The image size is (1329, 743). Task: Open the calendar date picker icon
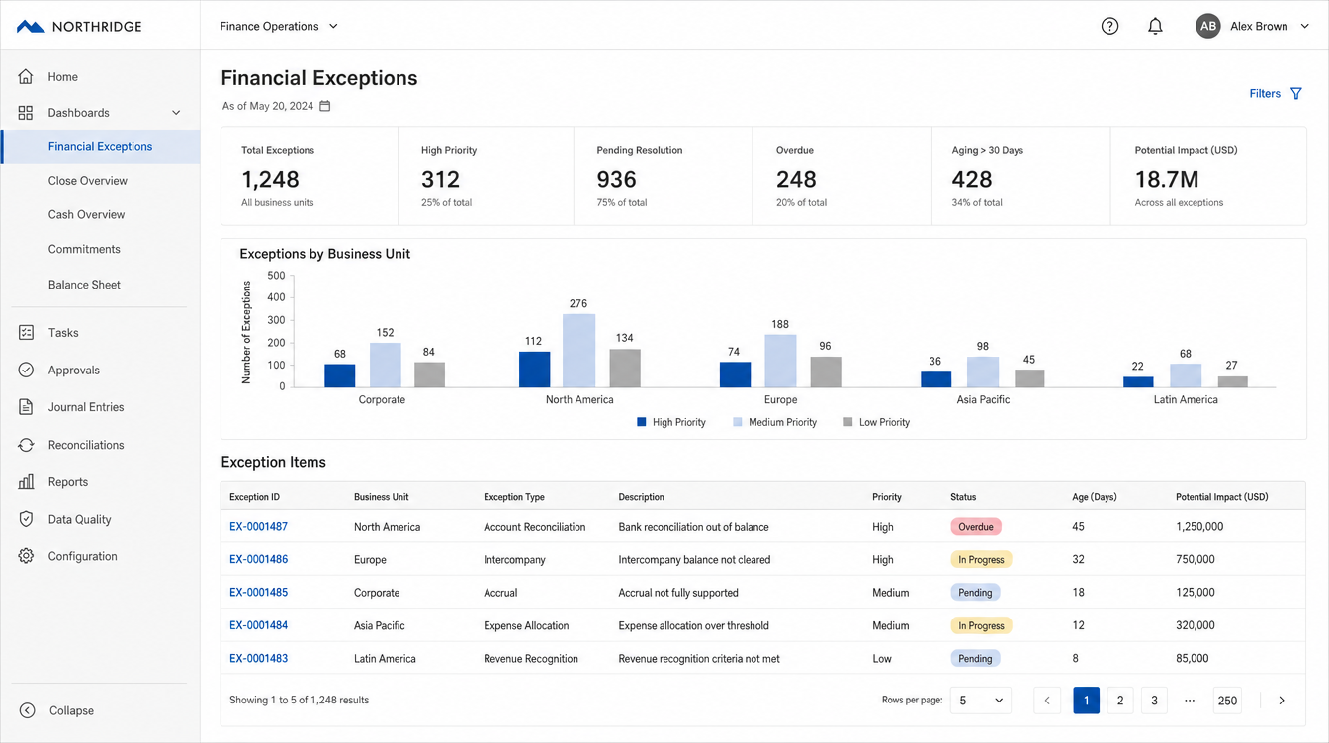point(325,106)
